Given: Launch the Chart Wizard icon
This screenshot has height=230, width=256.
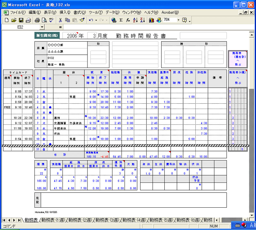Looking at the screenshot, I should (152, 20).
